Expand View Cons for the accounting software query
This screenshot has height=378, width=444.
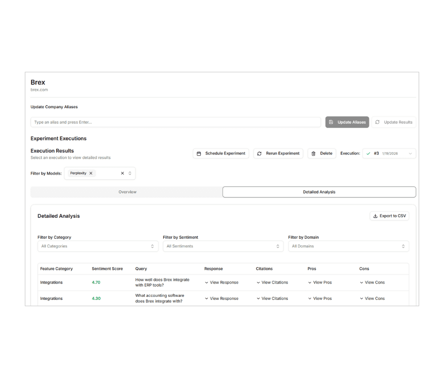pyautogui.click(x=372, y=298)
